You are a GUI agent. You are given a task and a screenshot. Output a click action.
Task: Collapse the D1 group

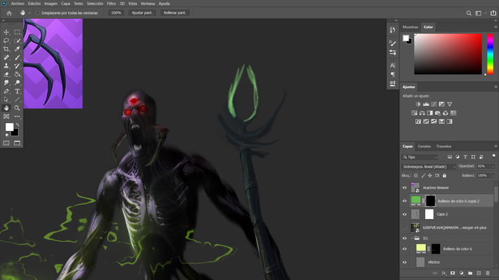pos(412,238)
